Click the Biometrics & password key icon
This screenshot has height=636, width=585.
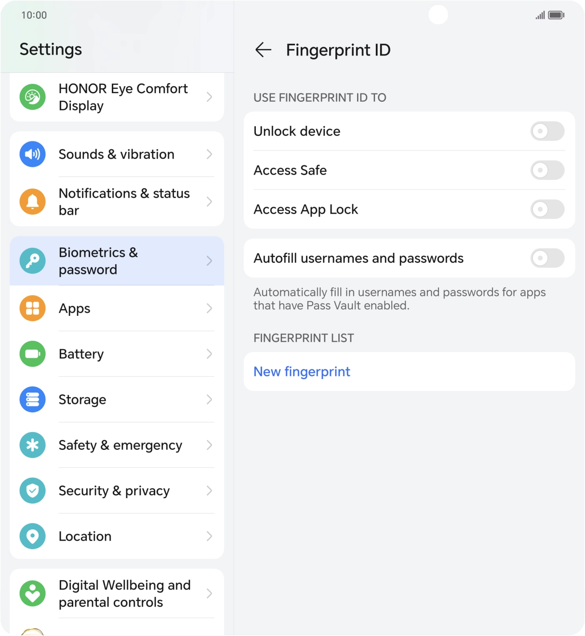32,260
